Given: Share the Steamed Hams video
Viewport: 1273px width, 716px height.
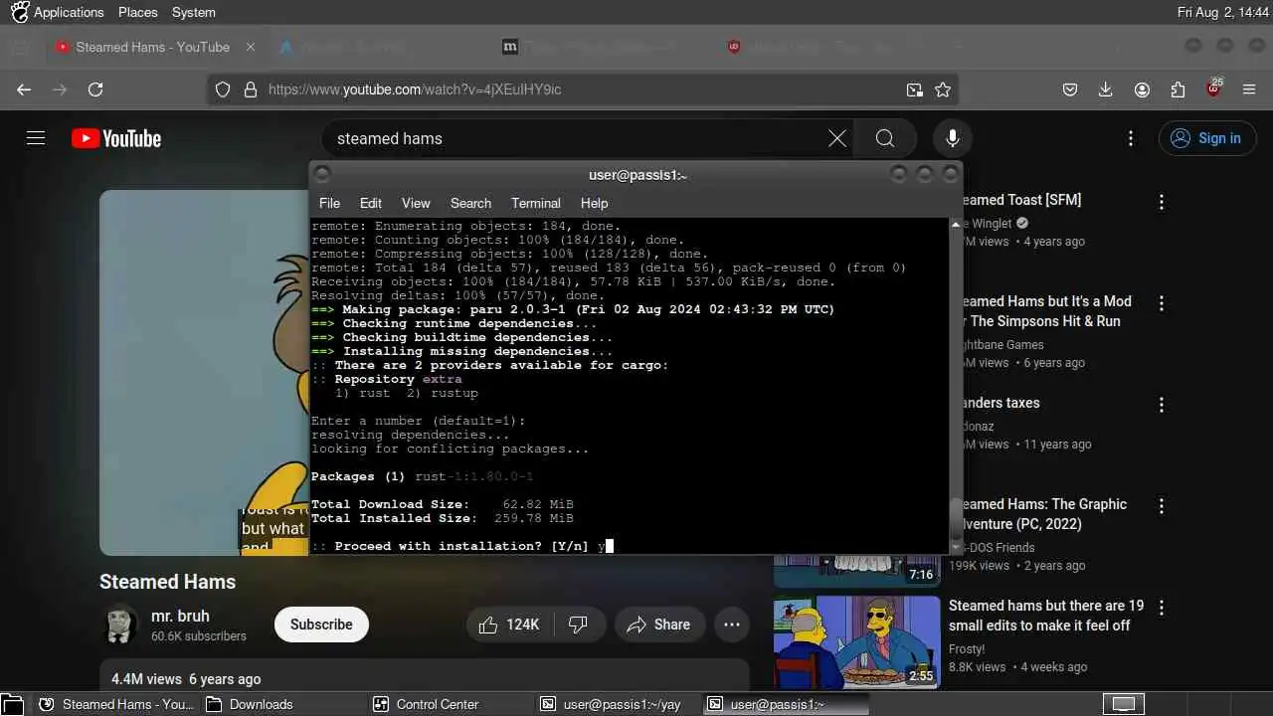Looking at the screenshot, I should coord(658,625).
